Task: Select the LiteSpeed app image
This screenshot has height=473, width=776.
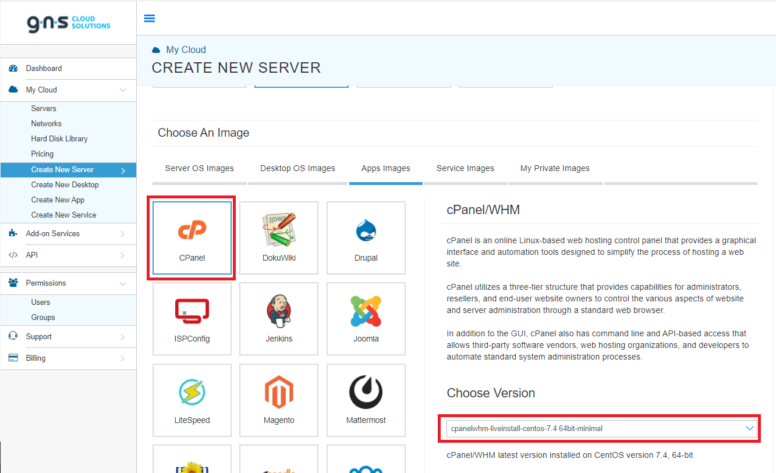Action: [192, 400]
